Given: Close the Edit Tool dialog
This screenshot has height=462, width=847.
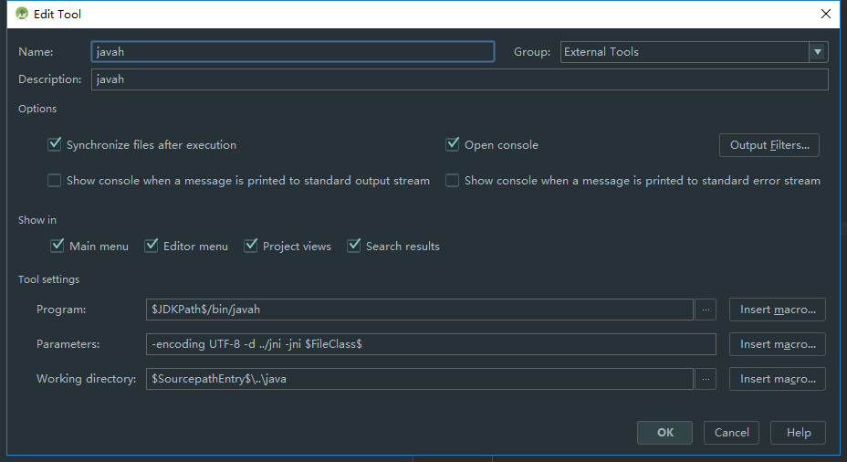Looking at the screenshot, I should [x=826, y=14].
